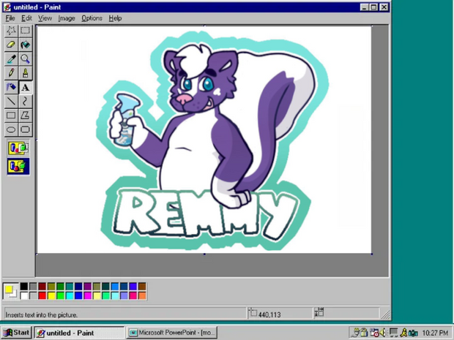Expand the View menu

pyautogui.click(x=45, y=18)
